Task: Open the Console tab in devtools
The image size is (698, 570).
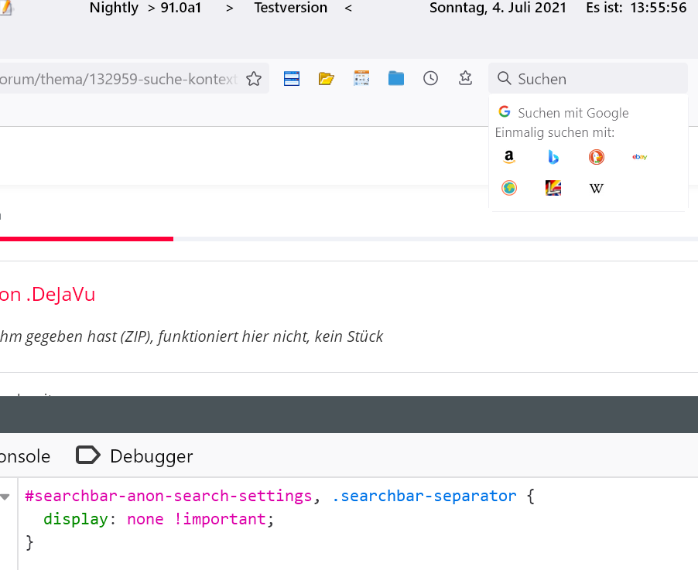Action: pos(25,456)
